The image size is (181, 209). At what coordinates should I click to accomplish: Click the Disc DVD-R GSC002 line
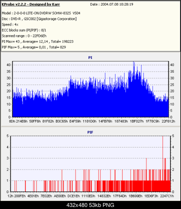pyautogui.click(x=39, y=19)
